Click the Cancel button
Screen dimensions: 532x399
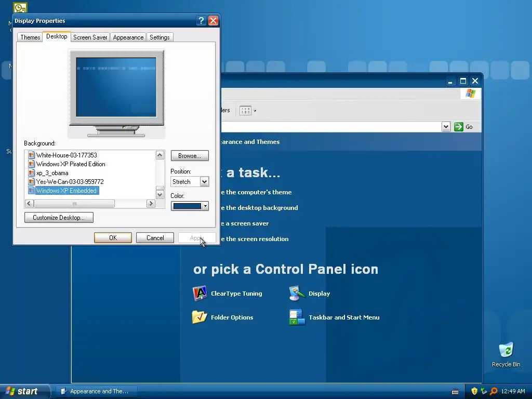155,238
